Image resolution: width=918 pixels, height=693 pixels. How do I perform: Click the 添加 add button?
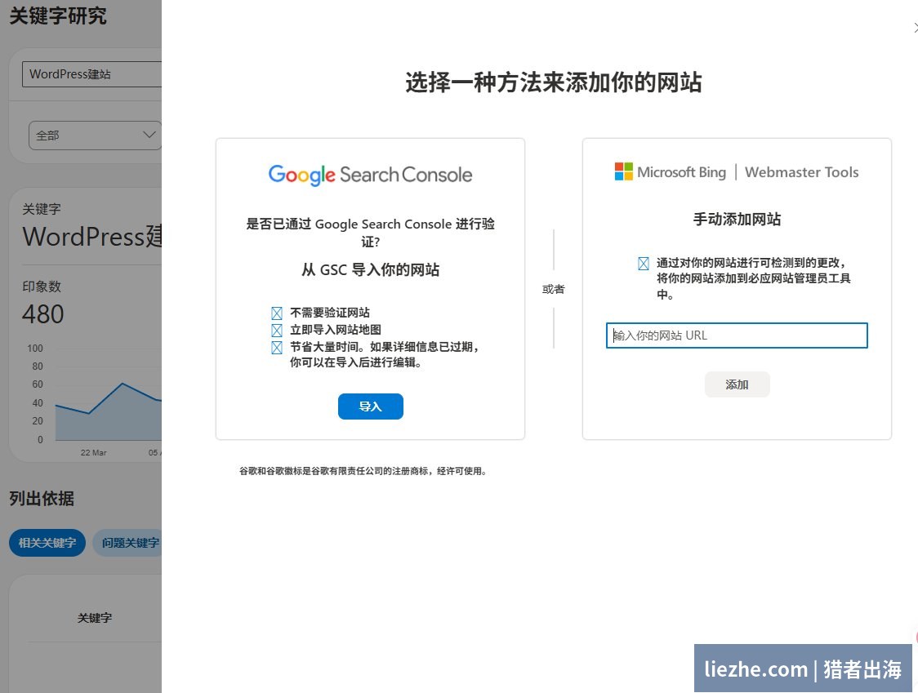(x=737, y=384)
